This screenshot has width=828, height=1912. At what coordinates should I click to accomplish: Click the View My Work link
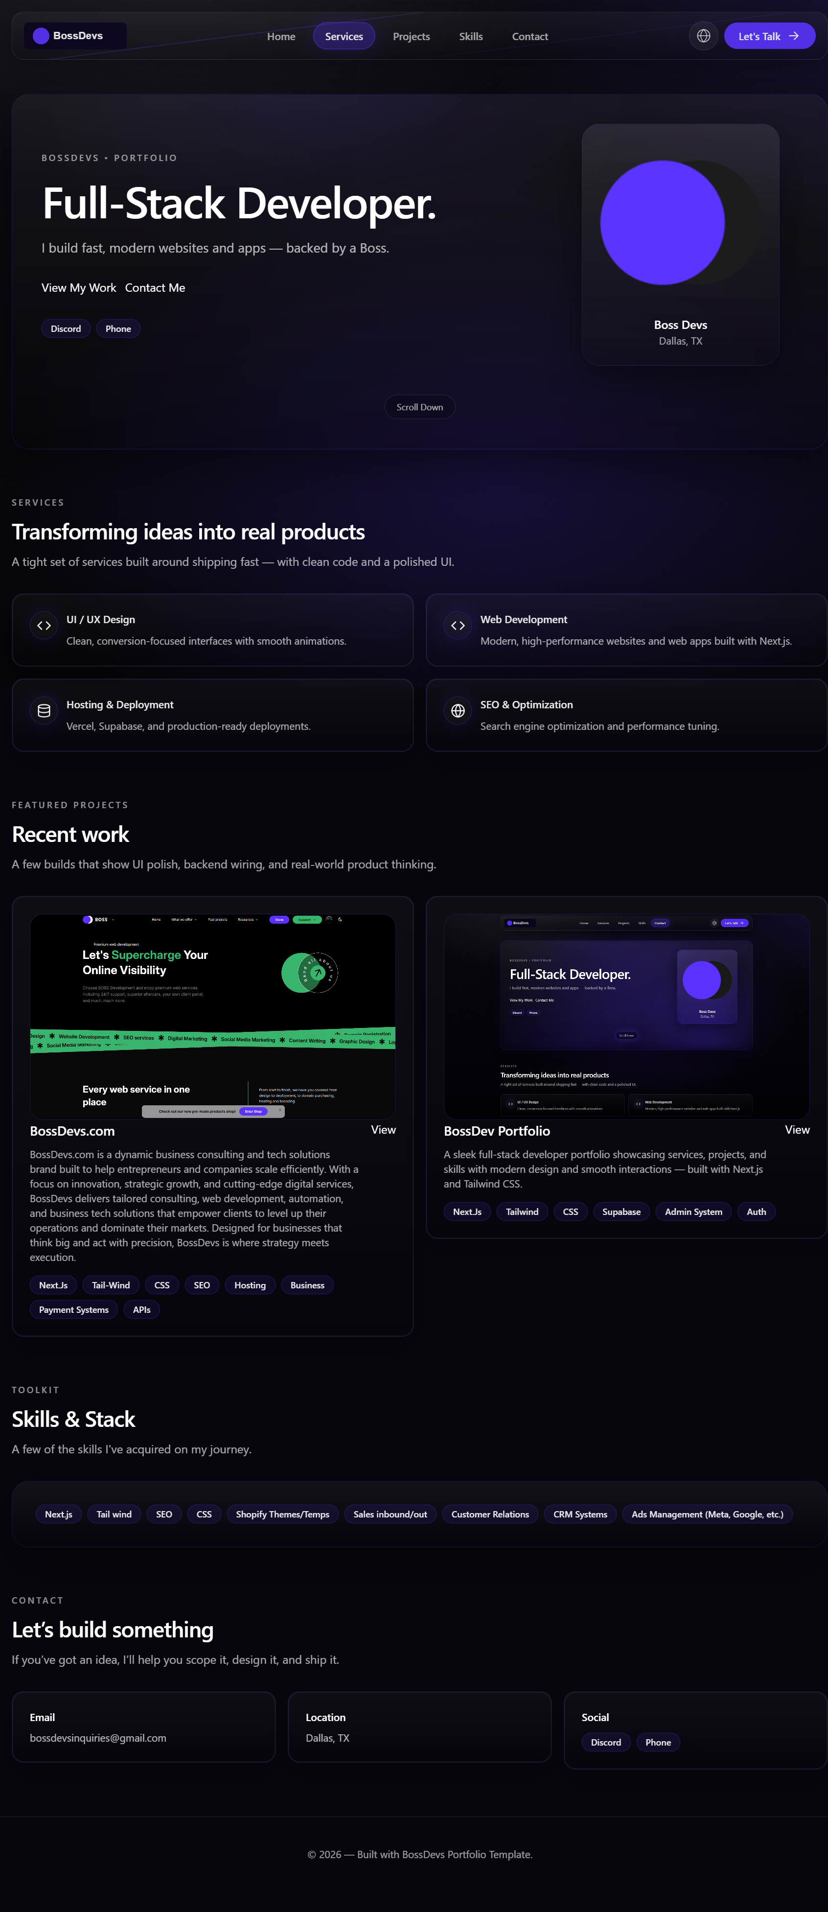[79, 288]
